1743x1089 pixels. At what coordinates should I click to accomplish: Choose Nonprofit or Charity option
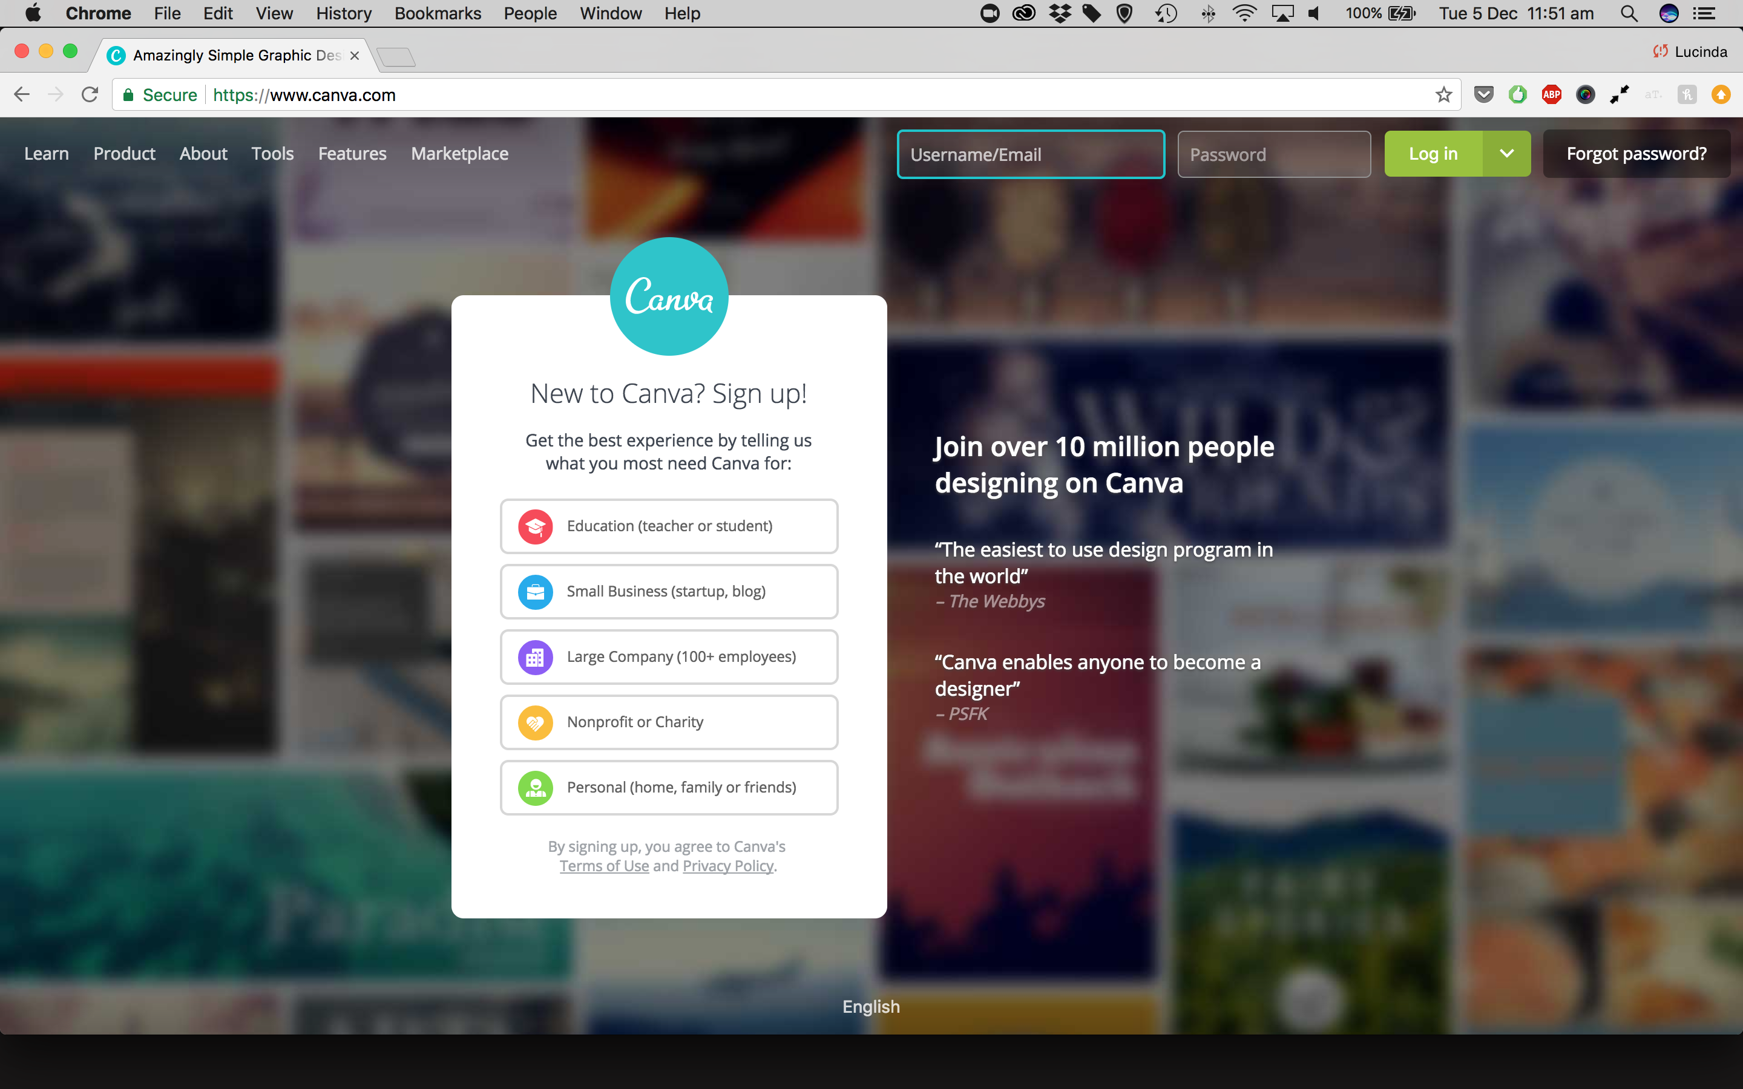[x=669, y=722]
